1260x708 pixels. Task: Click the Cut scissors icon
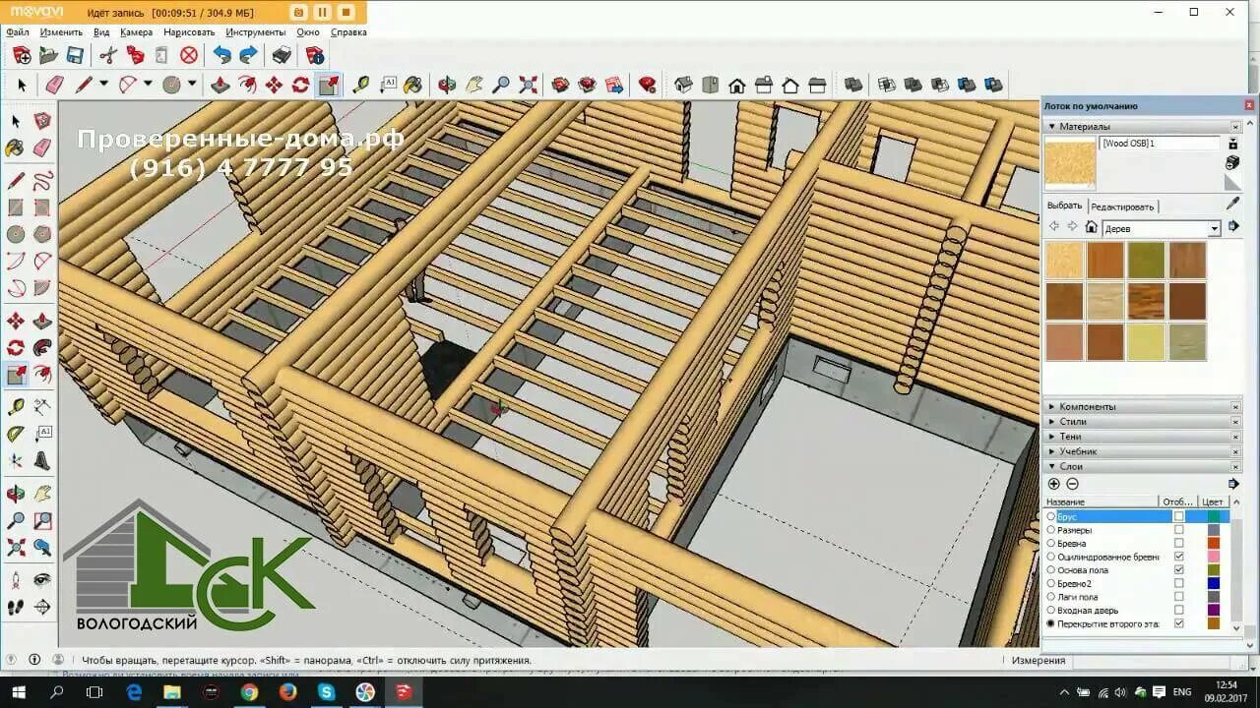[x=108, y=55]
